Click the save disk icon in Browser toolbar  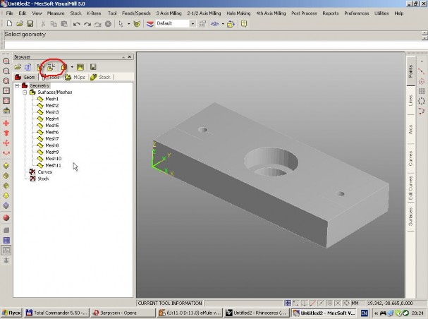(93, 67)
